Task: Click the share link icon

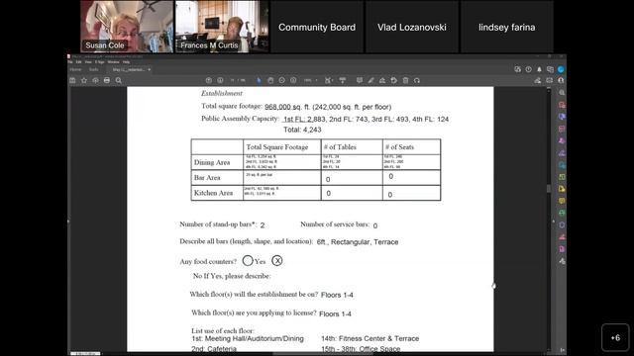Action: [x=537, y=80]
